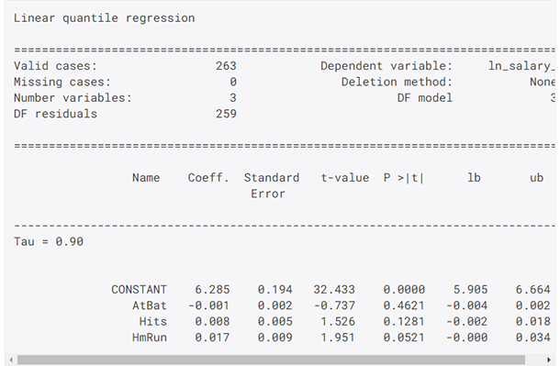Click the "Linear quantile regression" title text
This screenshot has width=560, height=366.
pos(105,17)
